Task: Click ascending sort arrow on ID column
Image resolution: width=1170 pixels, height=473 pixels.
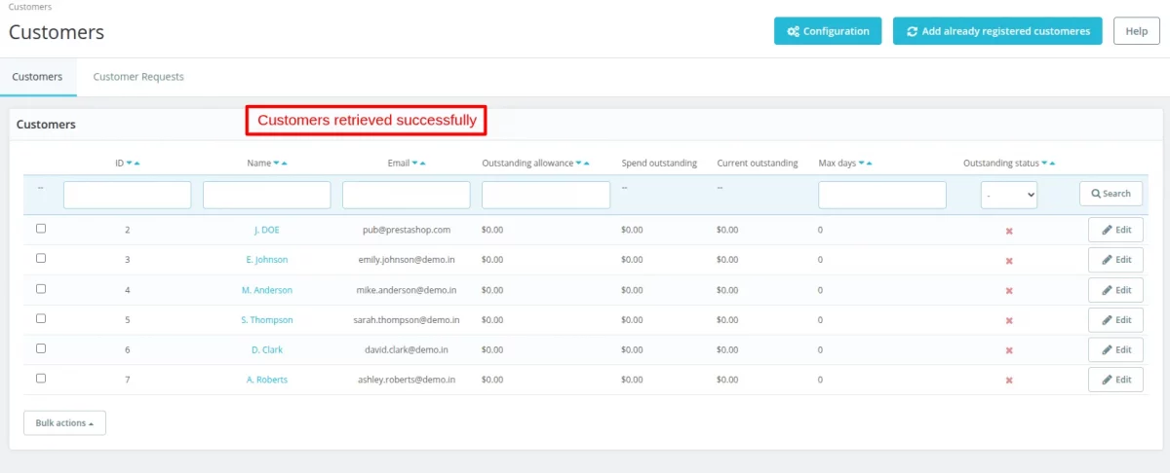Action: pos(136,164)
